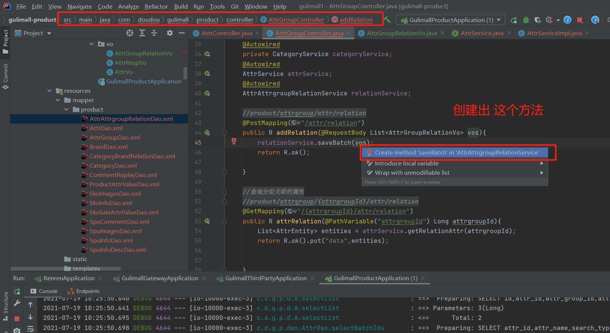Open the Commit tool window side tab
This screenshot has width=610, height=333.
[5, 76]
